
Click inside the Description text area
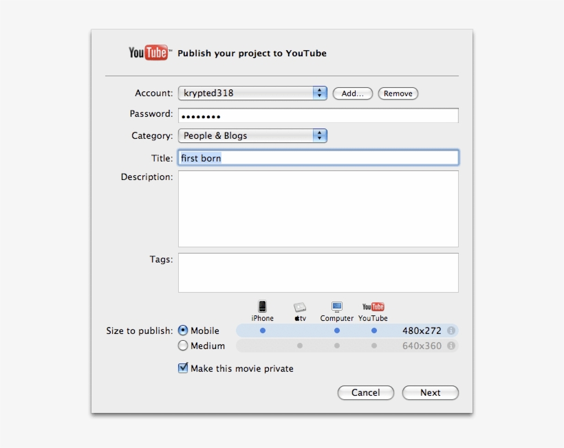click(x=318, y=208)
